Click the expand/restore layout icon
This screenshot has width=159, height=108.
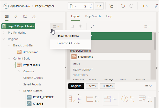93,26
